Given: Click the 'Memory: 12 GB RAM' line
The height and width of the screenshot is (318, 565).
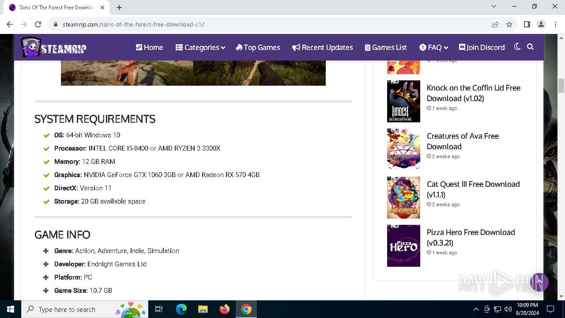Looking at the screenshot, I should click(x=85, y=162).
